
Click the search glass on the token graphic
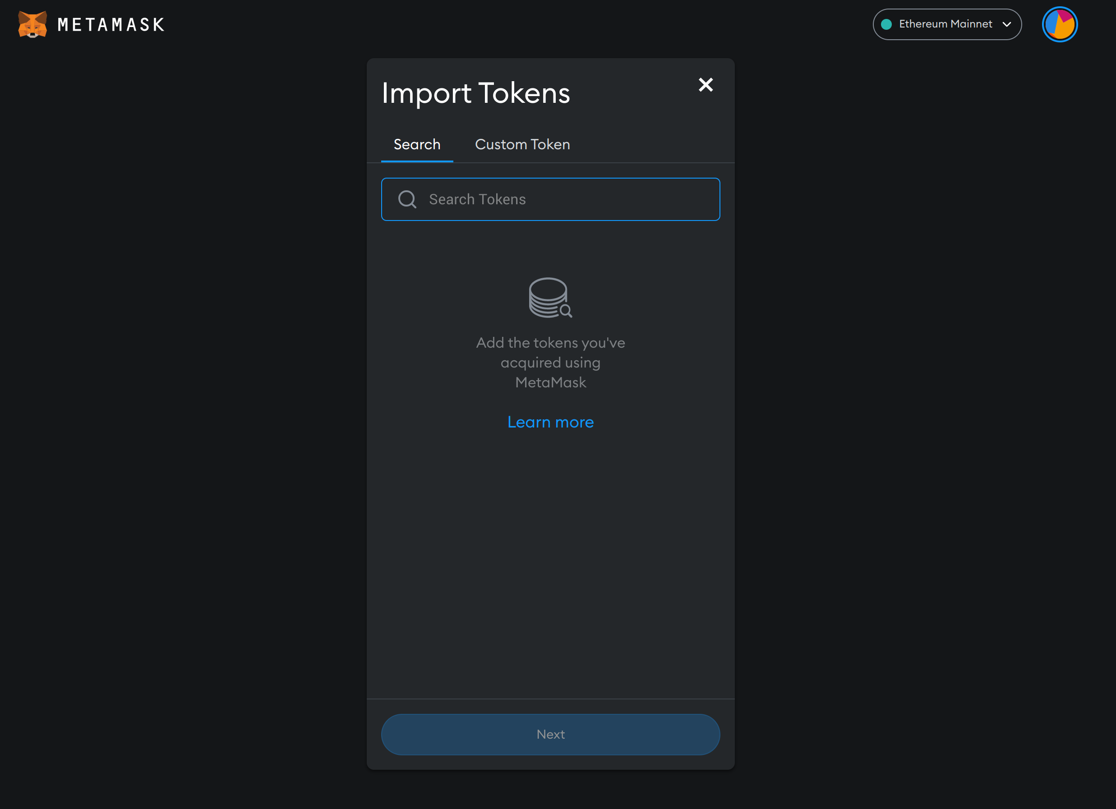click(x=565, y=310)
